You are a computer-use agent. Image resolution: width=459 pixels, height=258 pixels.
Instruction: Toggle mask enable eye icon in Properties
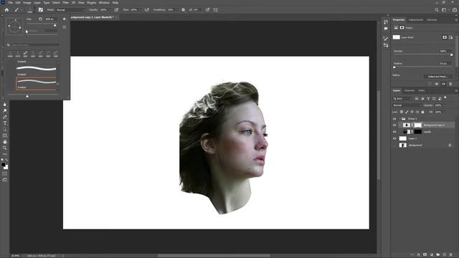click(x=443, y=84)
